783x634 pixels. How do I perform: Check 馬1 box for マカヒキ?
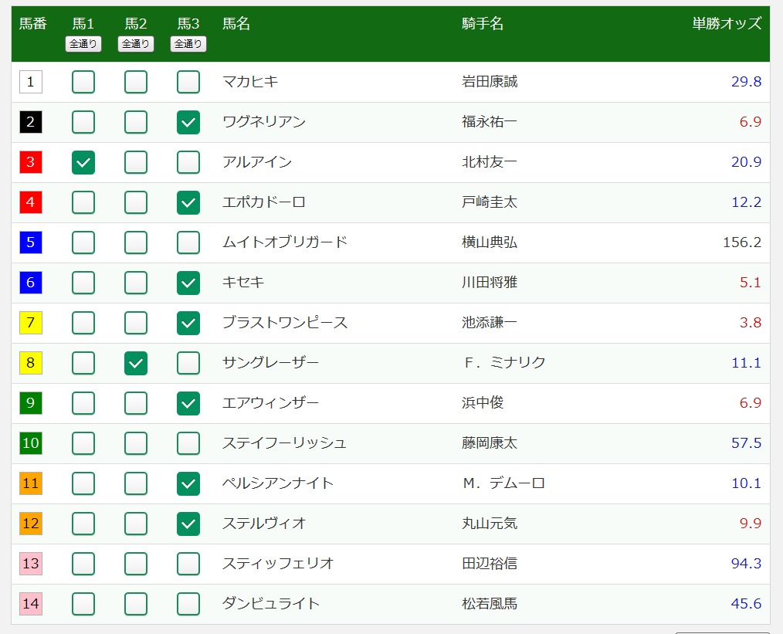pos(83,82)
